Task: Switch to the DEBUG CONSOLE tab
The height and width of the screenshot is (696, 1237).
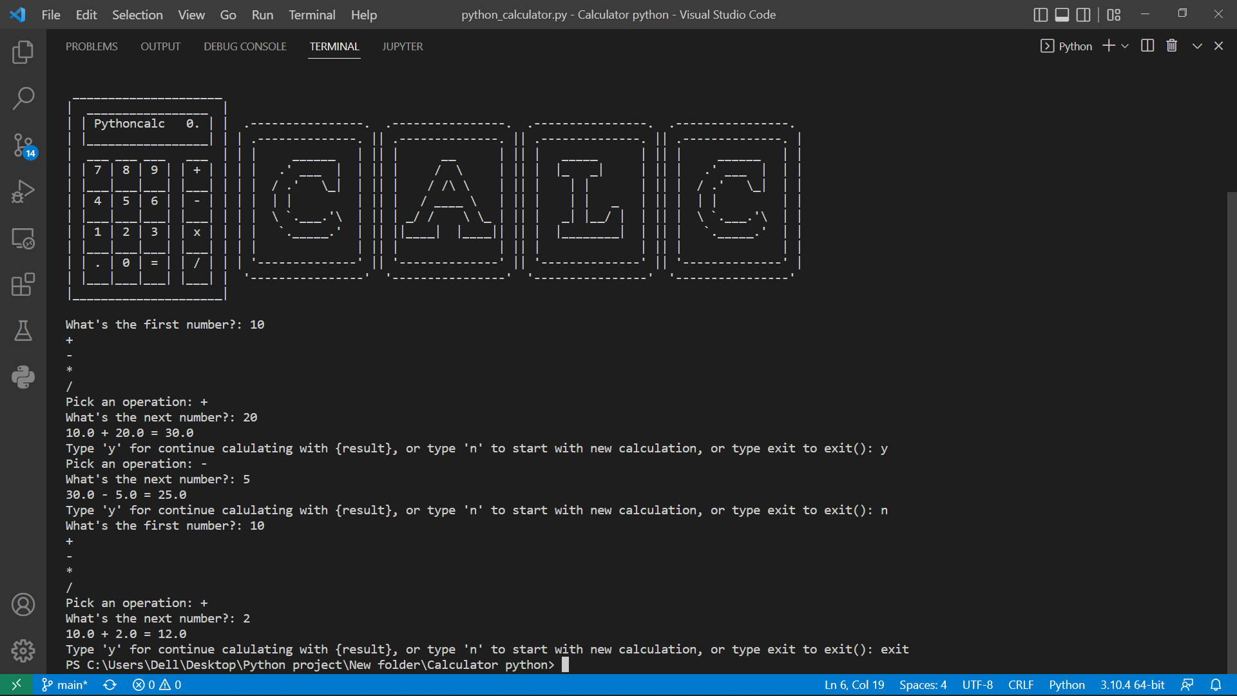Action: pyautogui.click(x=245, y=46)
